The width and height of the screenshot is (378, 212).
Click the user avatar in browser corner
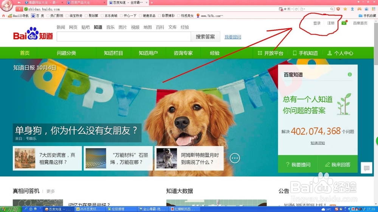point(6,5)
